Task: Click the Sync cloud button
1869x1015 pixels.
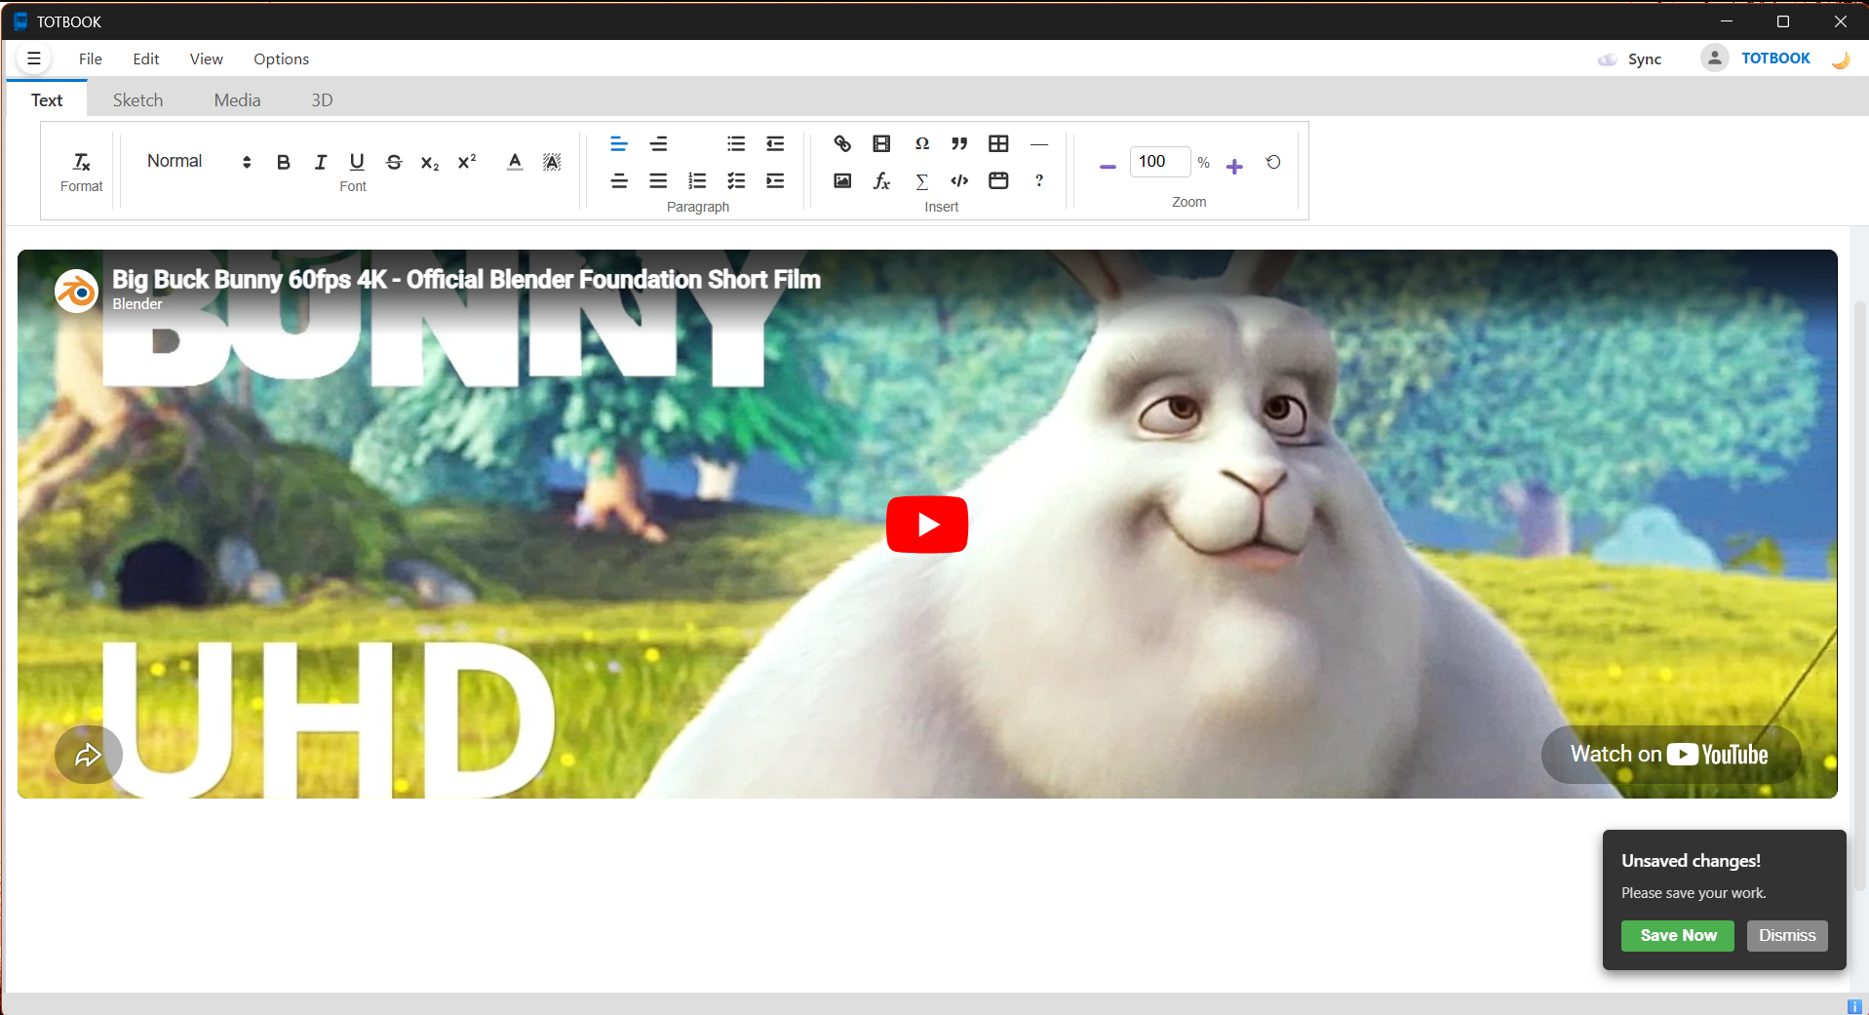Action: click(1629, 59)
